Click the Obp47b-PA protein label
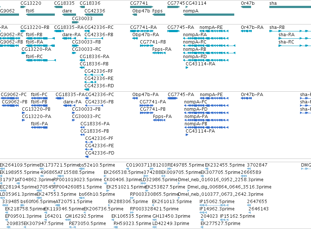This screenshot has width=311, height=229. (x=145, y=94)
